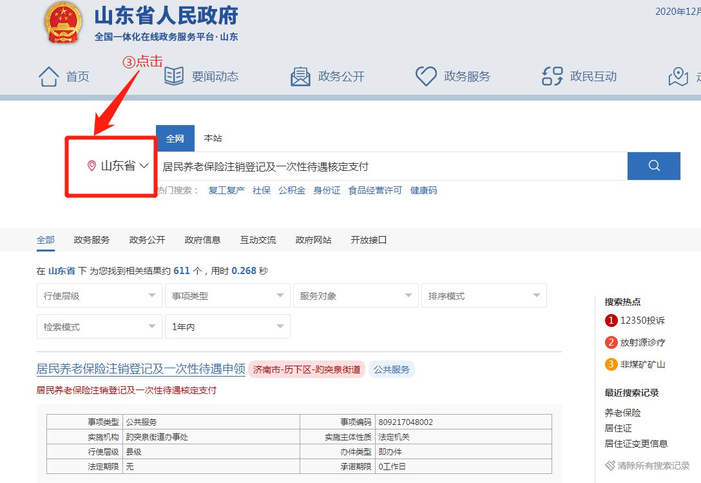
Task: Open the 1年内 time range dropdown
Action: [227, 327]
